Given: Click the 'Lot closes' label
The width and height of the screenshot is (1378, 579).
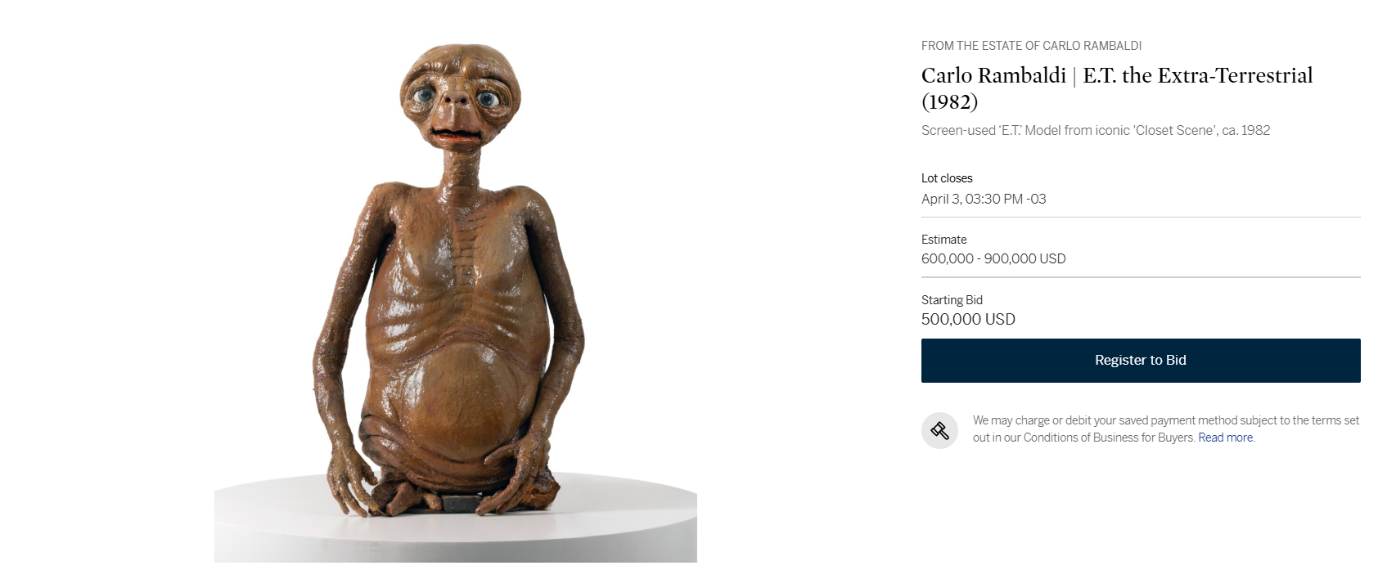Looking at the screenshot, I should coord(947,178).
